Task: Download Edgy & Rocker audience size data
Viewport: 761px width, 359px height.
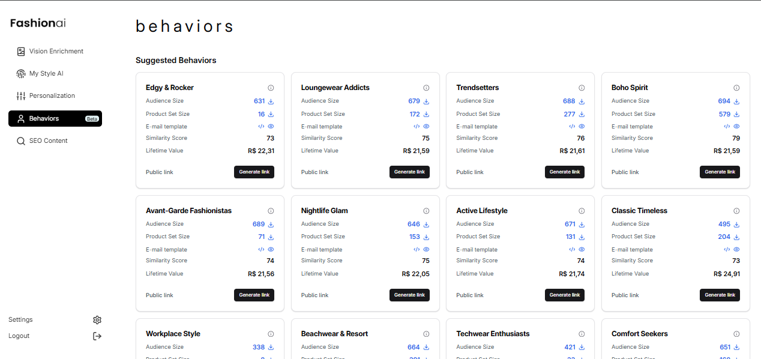Action: point(271,101)
